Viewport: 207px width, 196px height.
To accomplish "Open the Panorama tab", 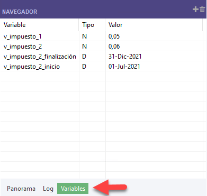I will pyautogui.click(x=21, y=189).
